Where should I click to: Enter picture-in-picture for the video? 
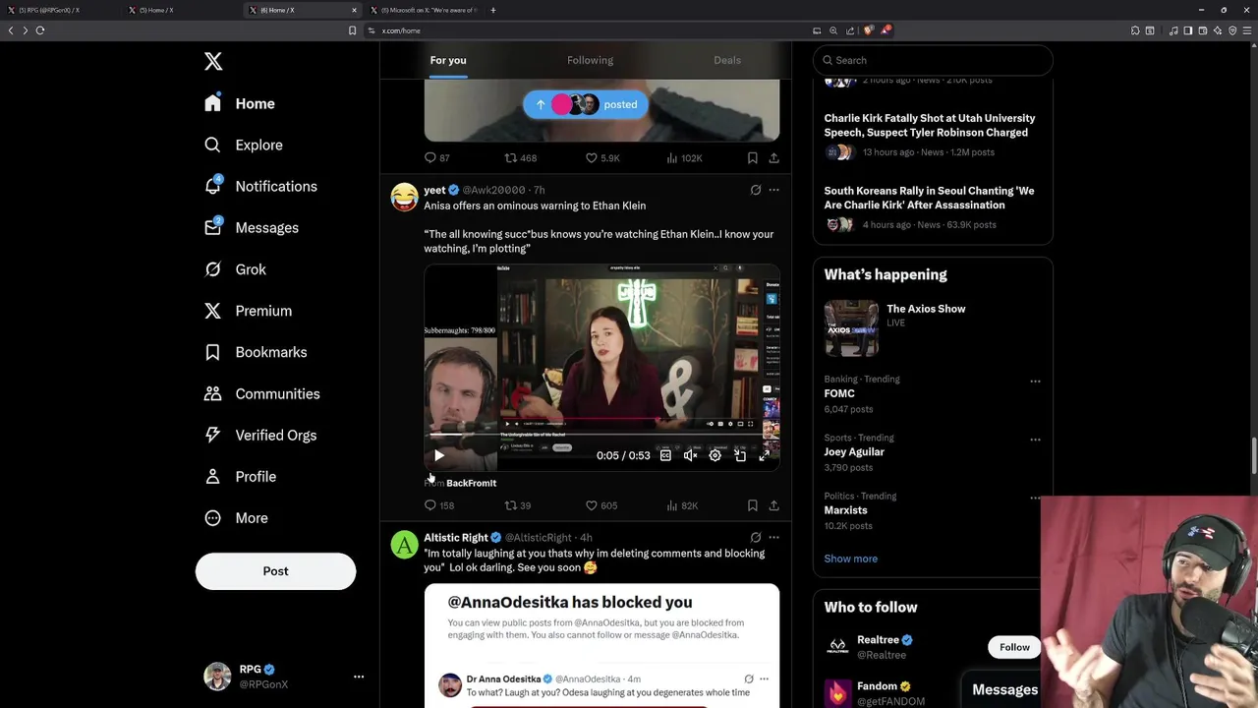click(x=739, y=455)
